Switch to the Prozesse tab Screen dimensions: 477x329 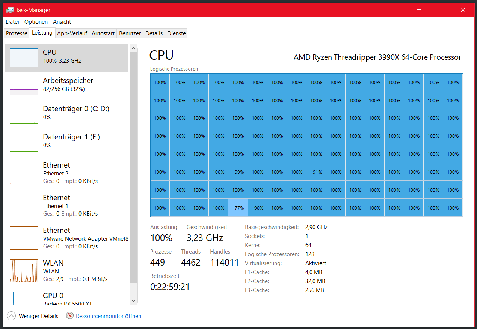tap(17, 33)
